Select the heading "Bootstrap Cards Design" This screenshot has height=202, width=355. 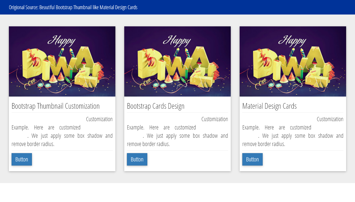[156, 106]
